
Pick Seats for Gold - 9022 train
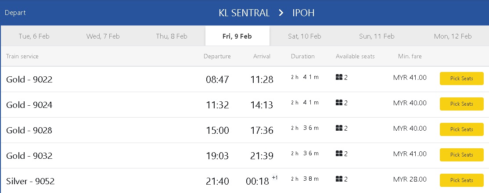(461, 79)
